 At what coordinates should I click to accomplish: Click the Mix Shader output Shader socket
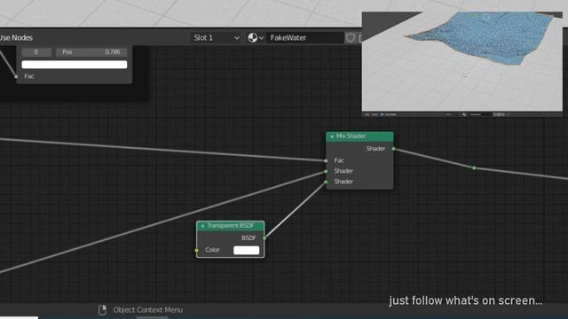click(394, 149)
